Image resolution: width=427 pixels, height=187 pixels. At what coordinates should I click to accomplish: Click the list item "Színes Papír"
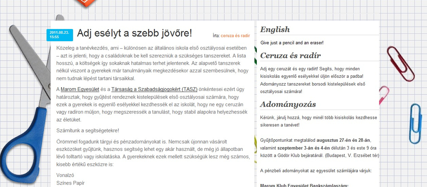tap(70, 183)
